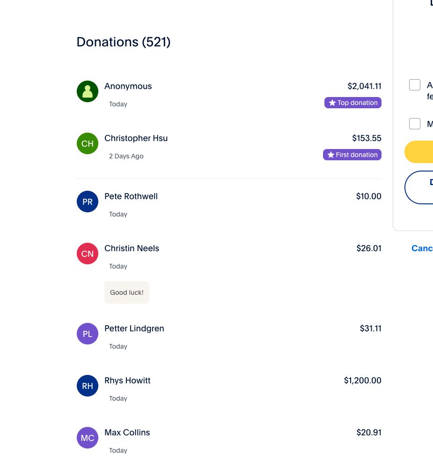Screen dimensions: 433x456
Task: Click the $10.00 amount
Action: 369,196
